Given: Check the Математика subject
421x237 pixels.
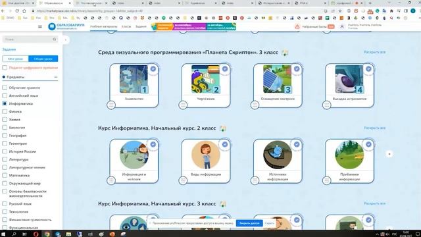Looking at the screenshot, I should [5, 176].
